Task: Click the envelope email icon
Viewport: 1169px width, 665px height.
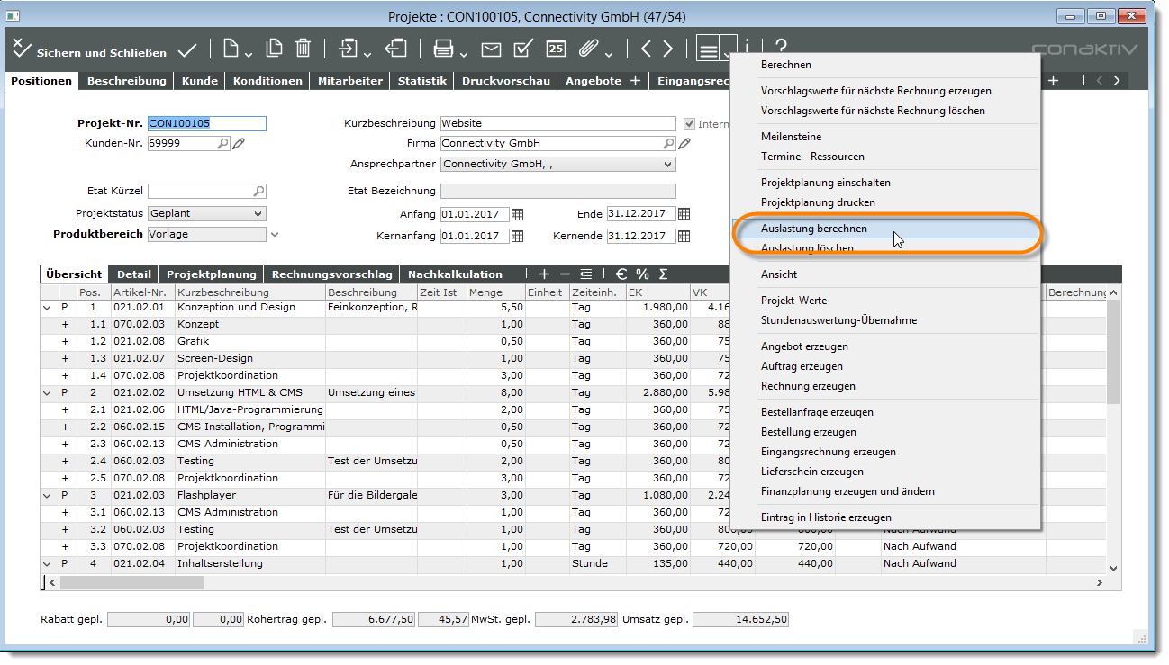Action: (x=491, y=49)
